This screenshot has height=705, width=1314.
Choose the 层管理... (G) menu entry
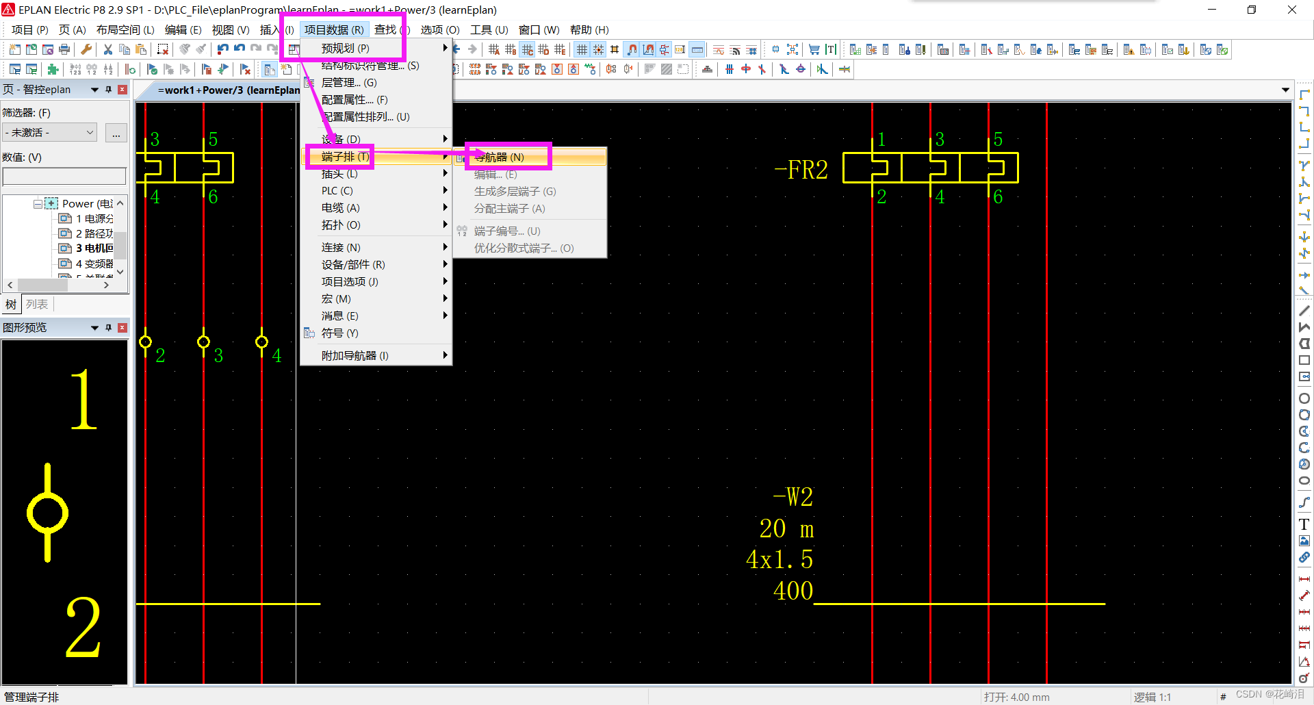(x=376, y=83)
